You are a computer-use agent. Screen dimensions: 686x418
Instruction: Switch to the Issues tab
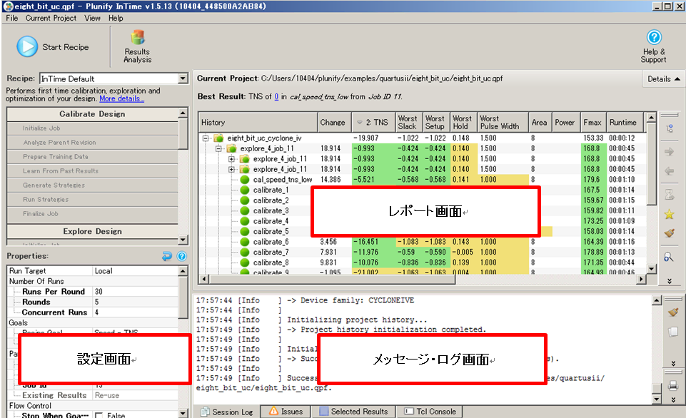(286, 412)
